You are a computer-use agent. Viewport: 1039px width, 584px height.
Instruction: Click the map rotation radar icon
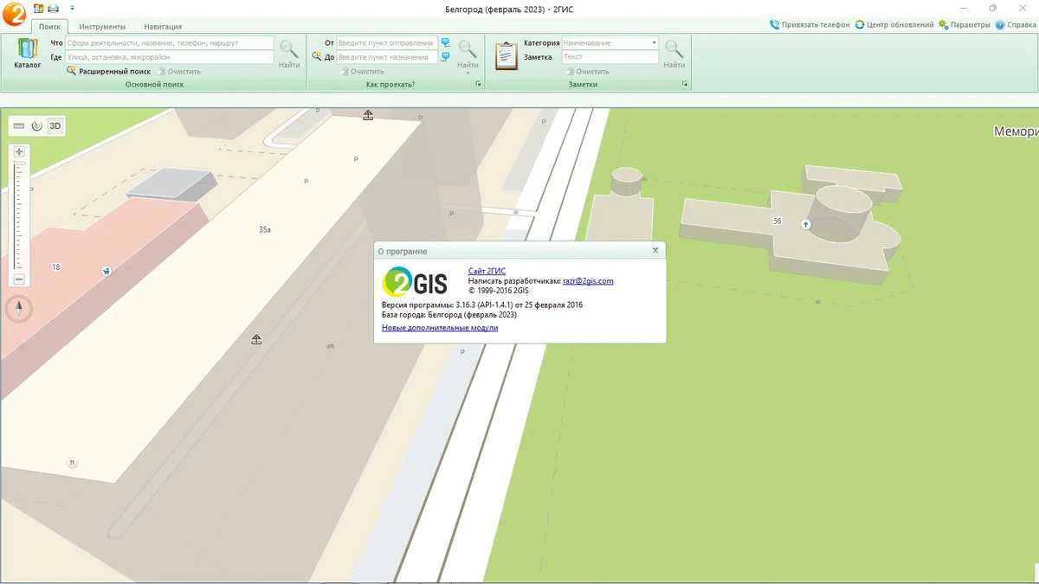coord(37,126)
